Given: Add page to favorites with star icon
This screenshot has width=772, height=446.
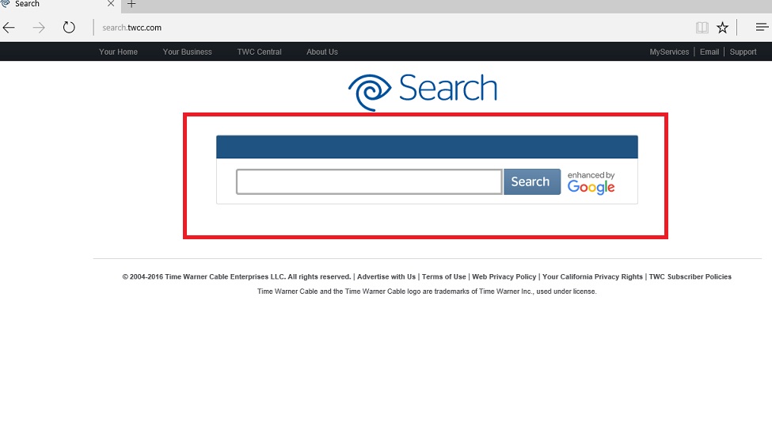Looking at the screenshot, I should tap(722, 28).
